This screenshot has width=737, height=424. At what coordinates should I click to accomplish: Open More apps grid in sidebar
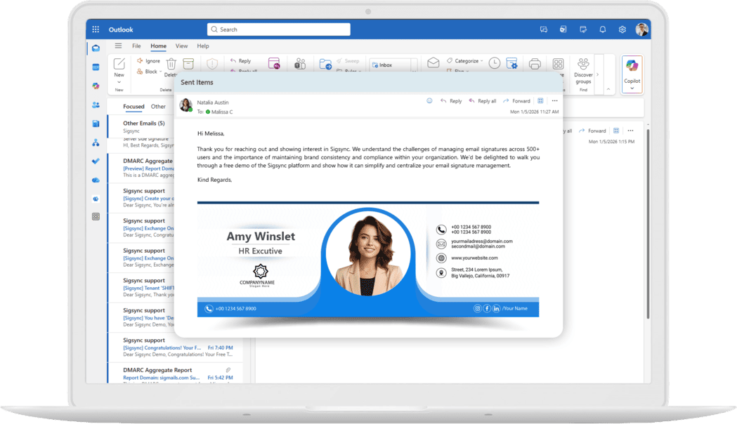click(x=96, y=216)
